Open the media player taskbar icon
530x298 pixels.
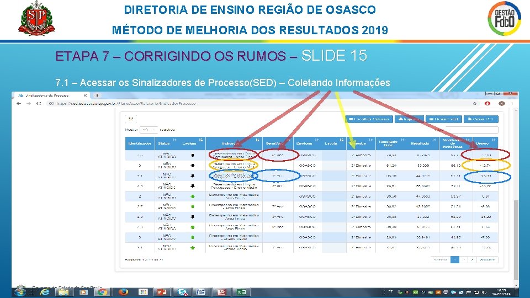(83, 292)
